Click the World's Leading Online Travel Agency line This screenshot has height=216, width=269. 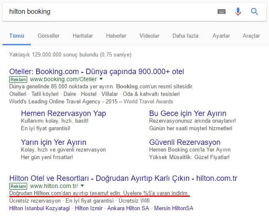click(x=91, y=101)
